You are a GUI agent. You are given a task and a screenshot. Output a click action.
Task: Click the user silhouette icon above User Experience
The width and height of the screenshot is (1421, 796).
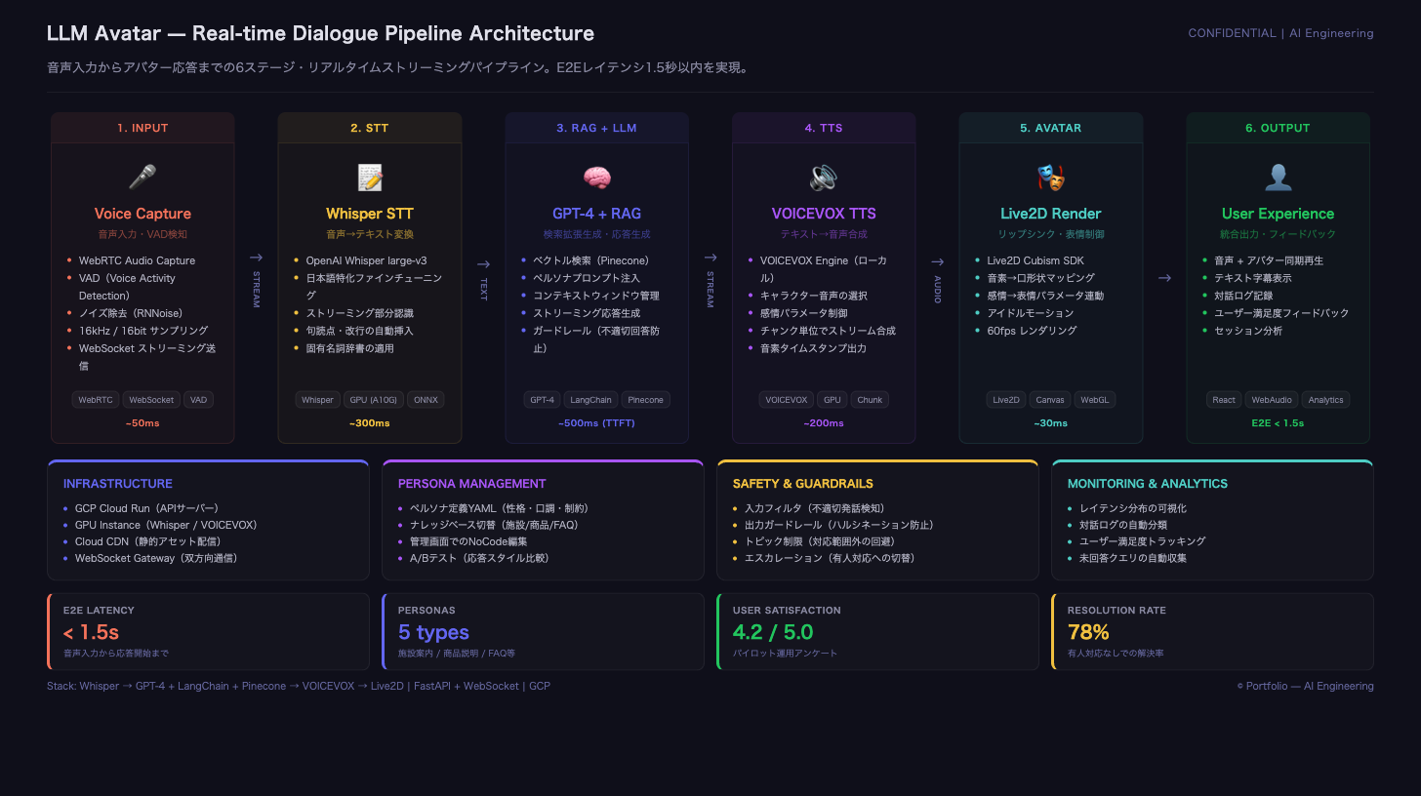click(1278, 178)
